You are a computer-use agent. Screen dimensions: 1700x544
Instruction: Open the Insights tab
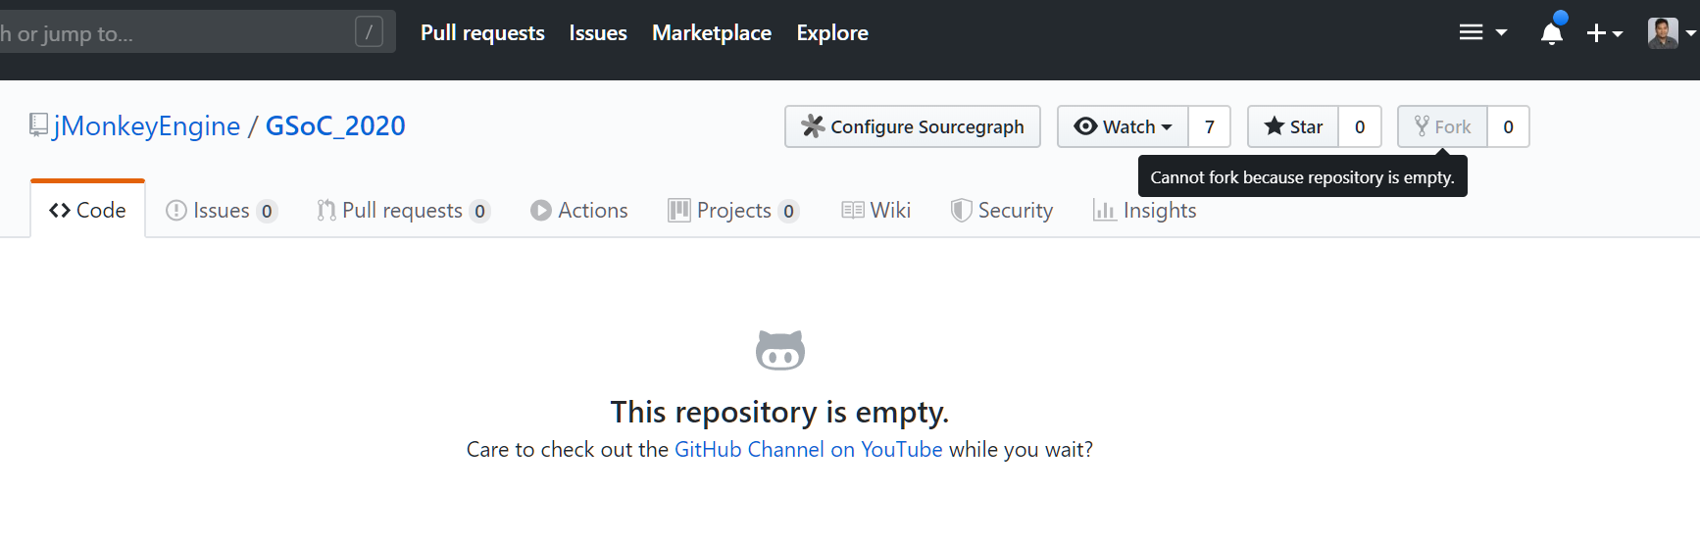point(1145,211)
